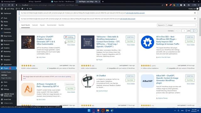This screenshot has width=201, height=113.
Task: Open Howdy, user account menu
Action: click(x=193, y=9)
